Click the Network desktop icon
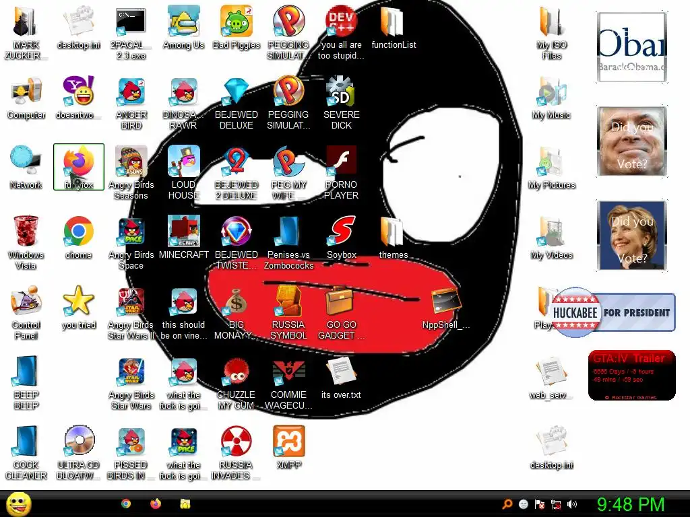This screenshot has width=690, height=517. click(26, 168)
